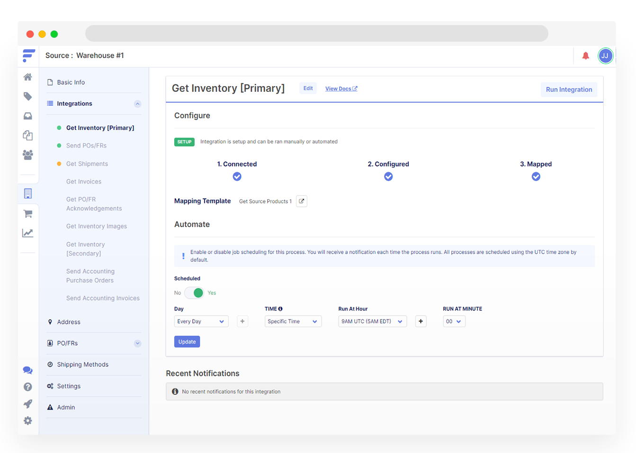
Task: Click the Run Integration button
Action: tap(569, 89)
